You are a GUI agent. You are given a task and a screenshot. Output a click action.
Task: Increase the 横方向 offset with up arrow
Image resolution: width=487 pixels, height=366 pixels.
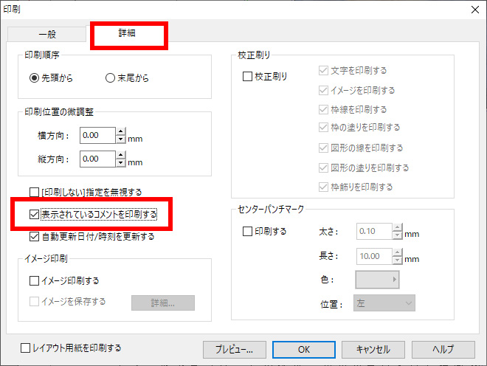[x=121, y=131]
